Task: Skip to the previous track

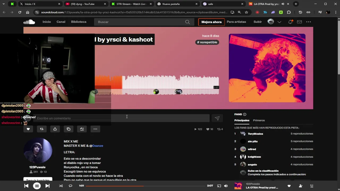Action: [x=26, y=186]
